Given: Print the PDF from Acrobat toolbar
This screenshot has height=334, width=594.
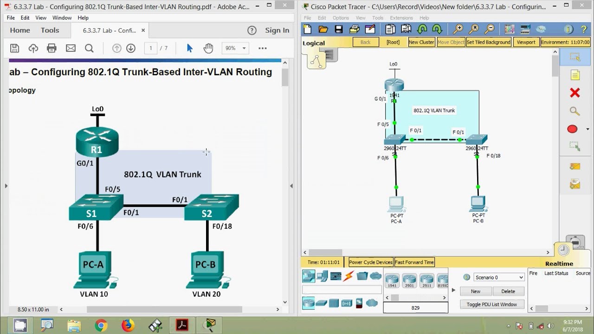Looking at the screenshot, I should (52, 48).
